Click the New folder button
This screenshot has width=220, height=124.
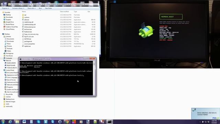point(48,8)
